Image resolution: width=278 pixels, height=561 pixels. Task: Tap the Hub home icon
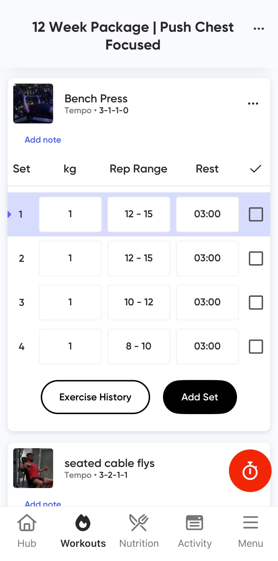click(27, 523)
